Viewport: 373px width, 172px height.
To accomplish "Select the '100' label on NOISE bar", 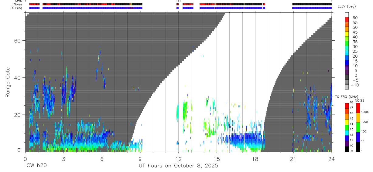I will [364, 131].
